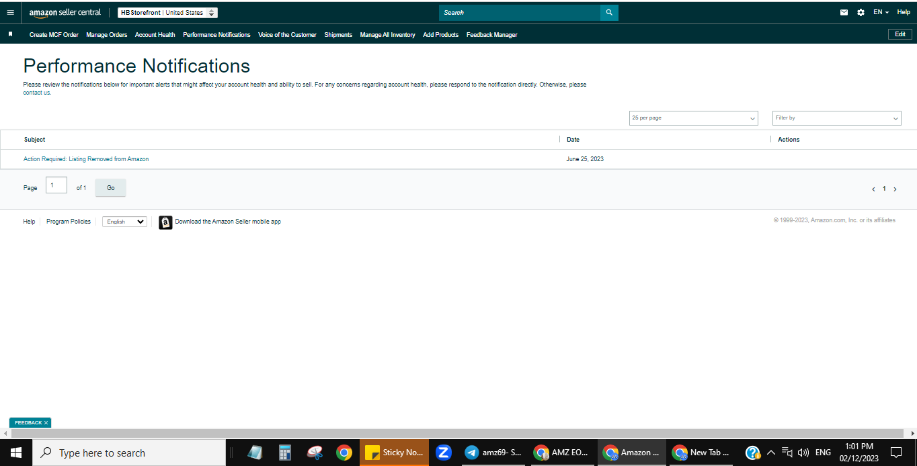Switch to the New Tab Chrome taskbar window
The image size is (917, 466).
point(701,453)
